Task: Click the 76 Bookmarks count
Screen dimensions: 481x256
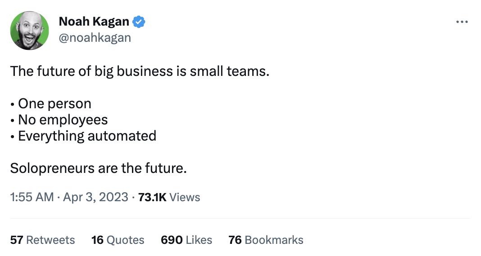Action: click(x=266, y=240)
